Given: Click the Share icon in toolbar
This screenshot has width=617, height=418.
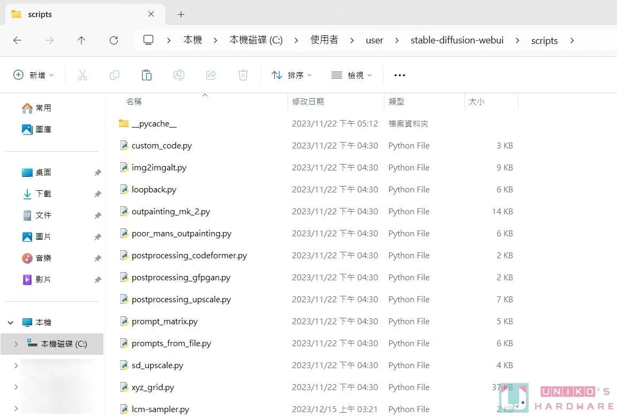Looking at the screenshot, I should coord(211,75).
